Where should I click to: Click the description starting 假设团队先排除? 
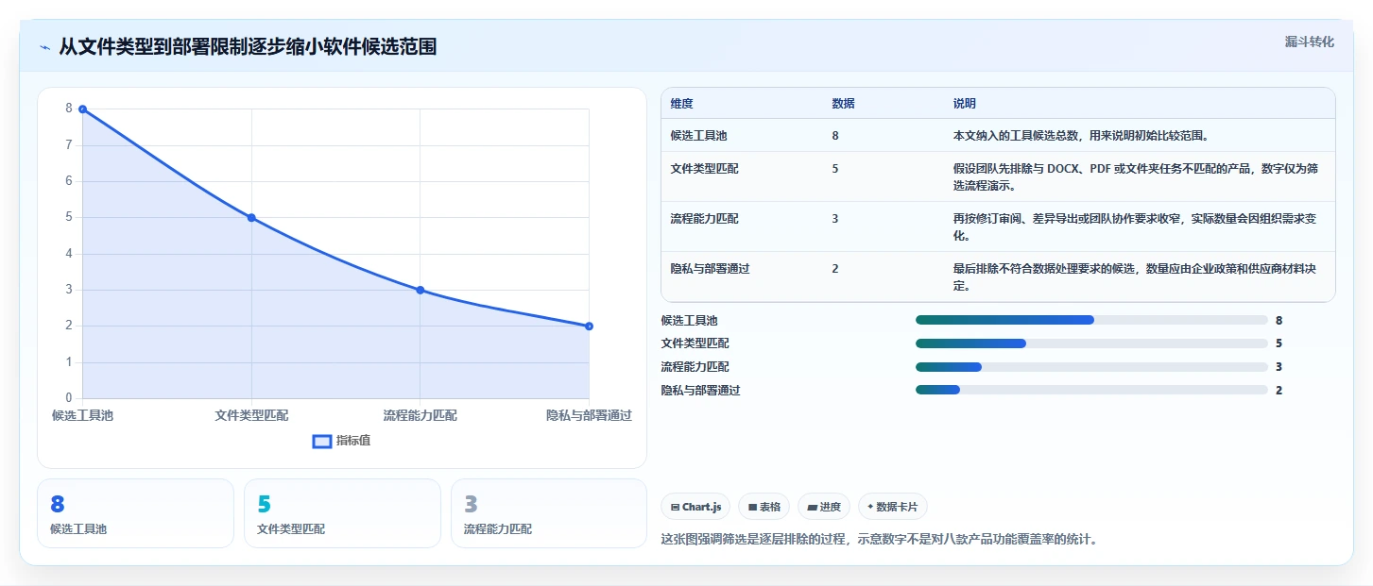(1136, 177)
